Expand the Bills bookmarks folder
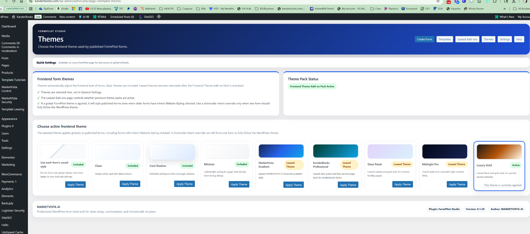This screenshot has width=530, height=234. [201, 9]
